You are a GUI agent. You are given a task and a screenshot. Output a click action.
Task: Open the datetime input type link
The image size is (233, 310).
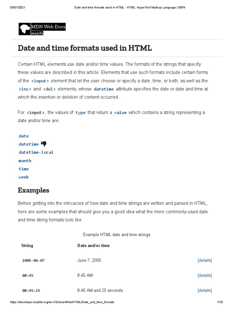coord(29,144)
